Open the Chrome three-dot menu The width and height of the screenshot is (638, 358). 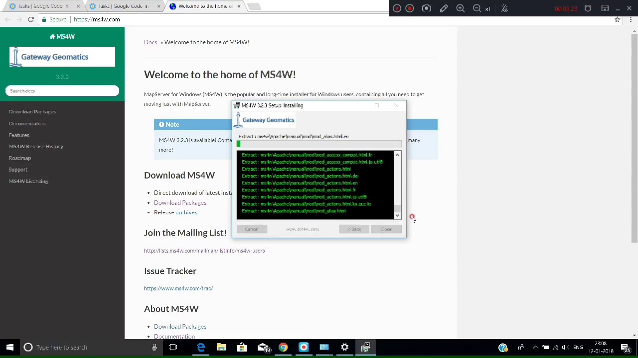tap(631, 19)
